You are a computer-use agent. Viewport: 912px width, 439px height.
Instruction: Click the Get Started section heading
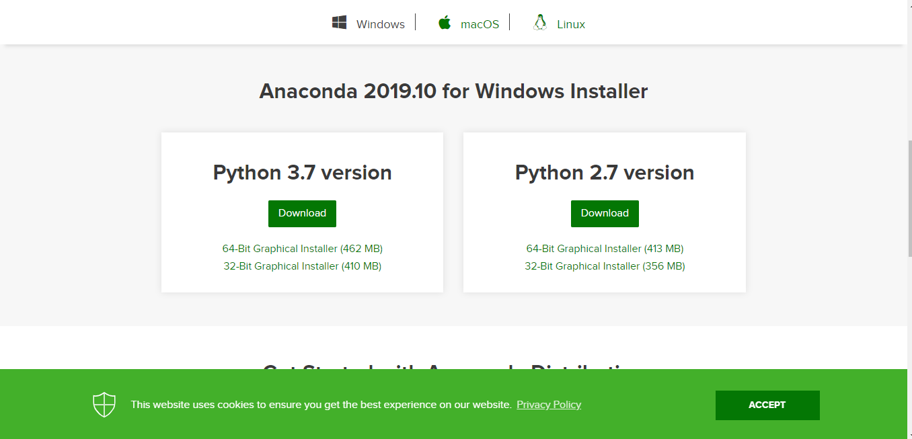[x=453, y=368]
